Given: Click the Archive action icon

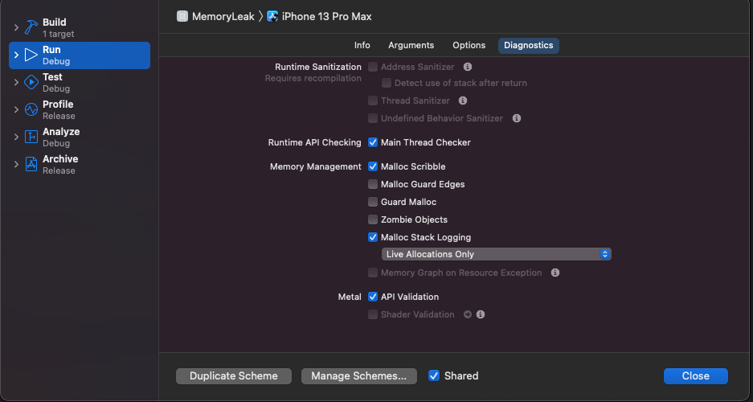Looking at the screenshot, I should tap(31, 164).
